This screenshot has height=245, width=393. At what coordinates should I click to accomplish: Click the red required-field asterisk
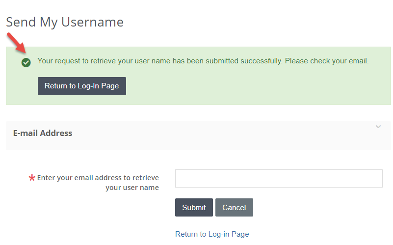pos(32,178)
